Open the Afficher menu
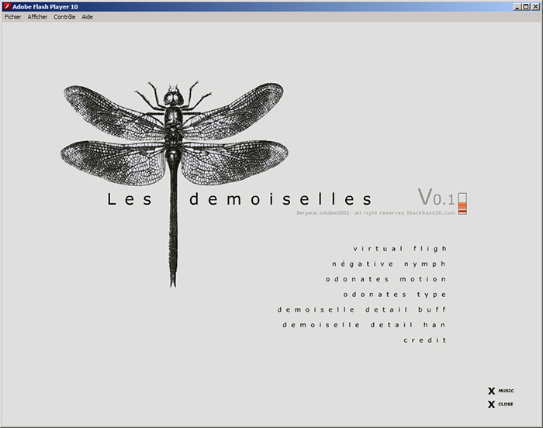 tap(37, 17)
